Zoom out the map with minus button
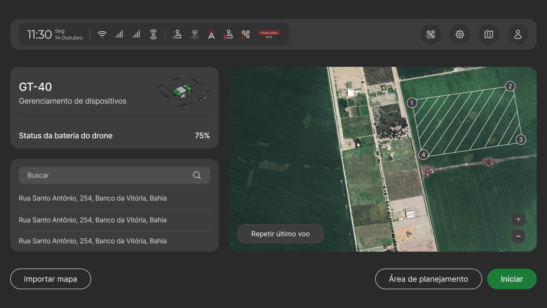The height and width of the screenshot is (308, 547). click(x=518, y=236)
